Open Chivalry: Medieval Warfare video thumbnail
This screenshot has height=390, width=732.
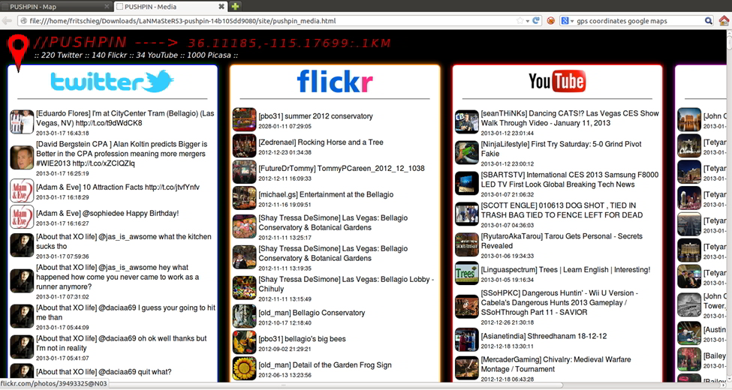(467, 368)
